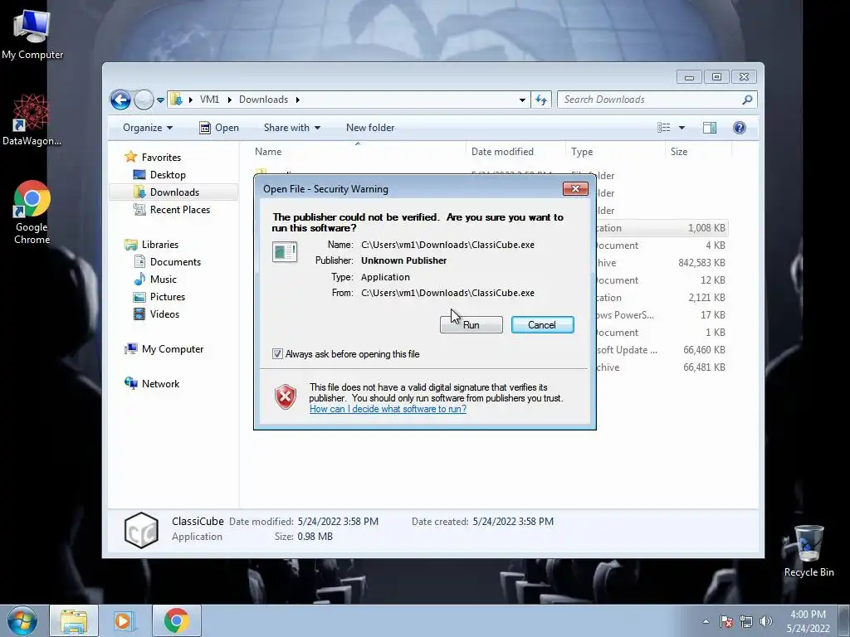
Task: Open the volume speaker tray icon
Action: (766, 621)
